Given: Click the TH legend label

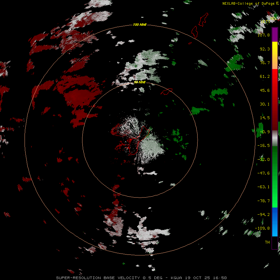Looking at the screenshot, I should [x=267, y=242].
